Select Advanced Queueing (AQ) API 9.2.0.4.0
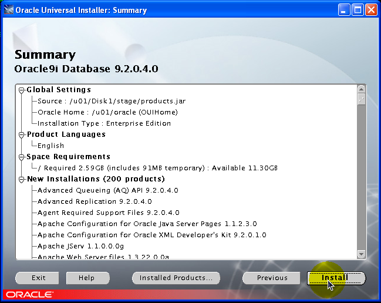This screenshot has width=381, height=303. click(107, 190)
